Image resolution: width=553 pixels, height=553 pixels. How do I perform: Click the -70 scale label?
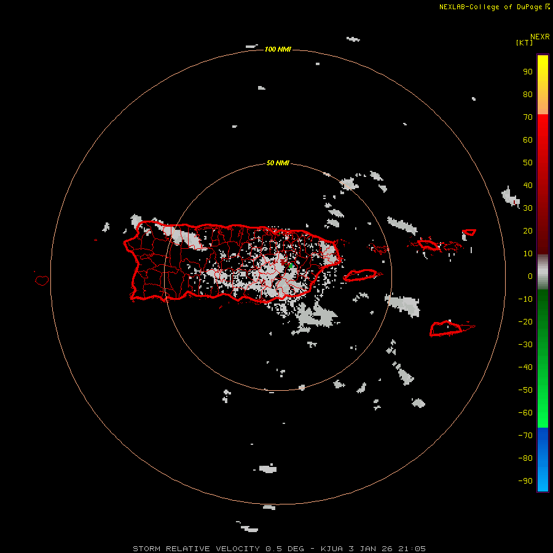pos(525,435)
